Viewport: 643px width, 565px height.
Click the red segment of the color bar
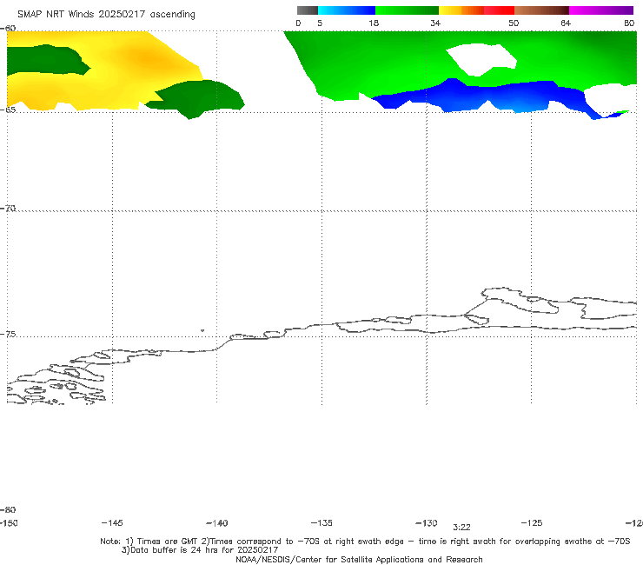pyautogui.click(x=499, y=10)
